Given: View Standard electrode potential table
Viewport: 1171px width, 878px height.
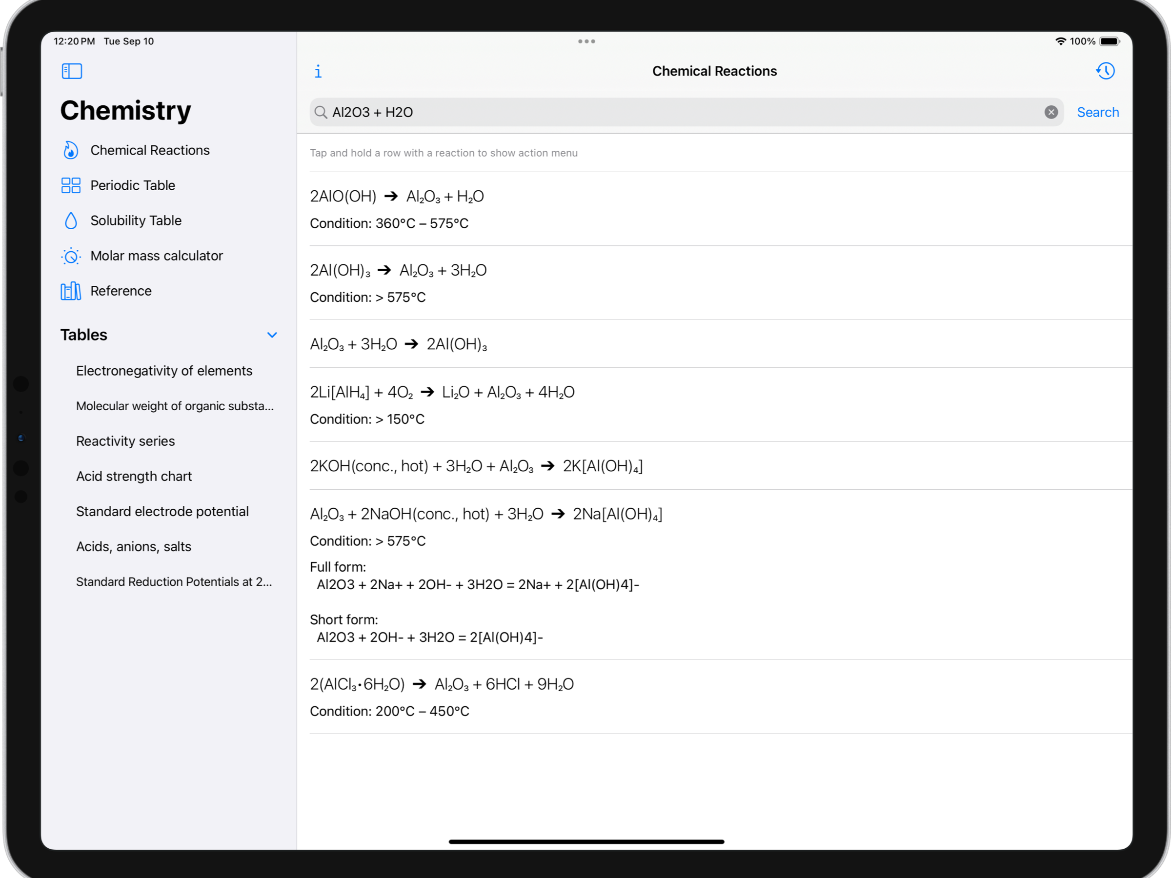Looking at the screenshot, I should point(162,511).
